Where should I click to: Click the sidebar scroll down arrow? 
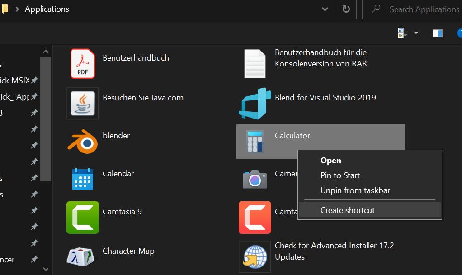click(x=46, y=269)
